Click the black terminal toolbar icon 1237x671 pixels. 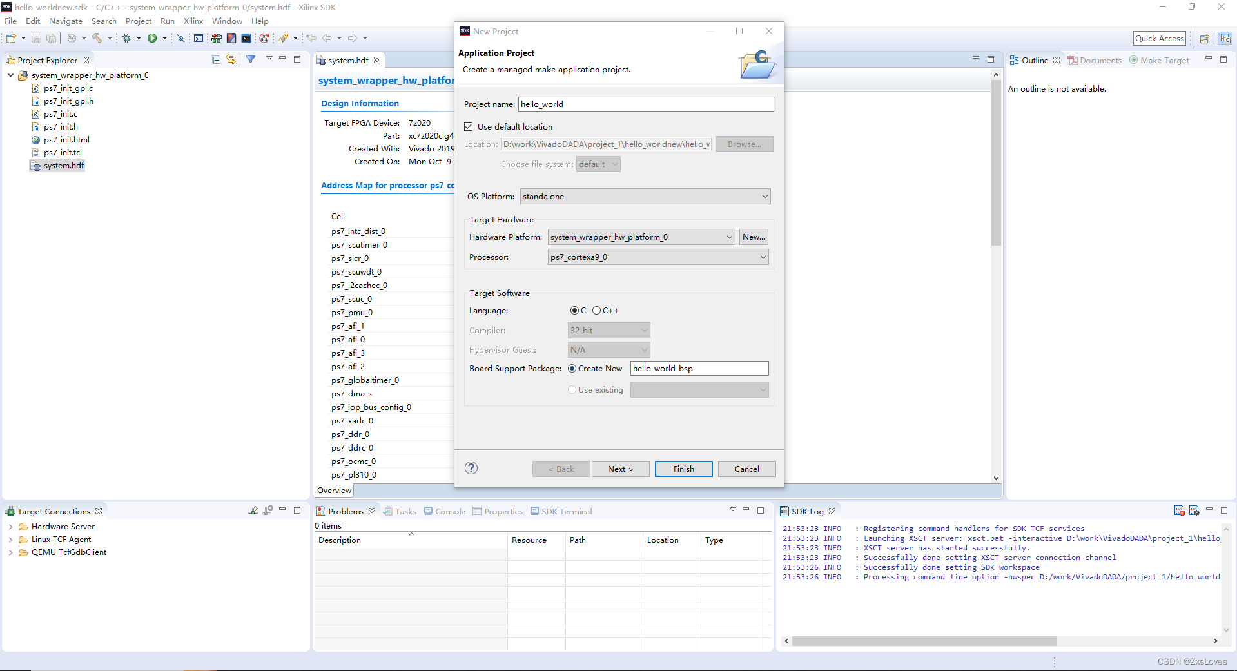tap(246, 38)
